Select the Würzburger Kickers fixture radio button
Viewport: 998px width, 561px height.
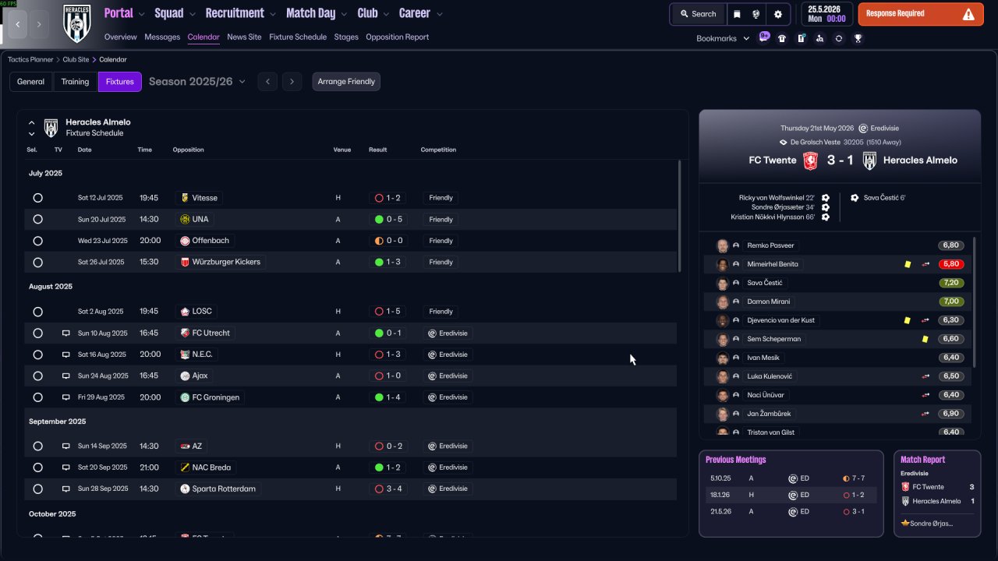37,263
